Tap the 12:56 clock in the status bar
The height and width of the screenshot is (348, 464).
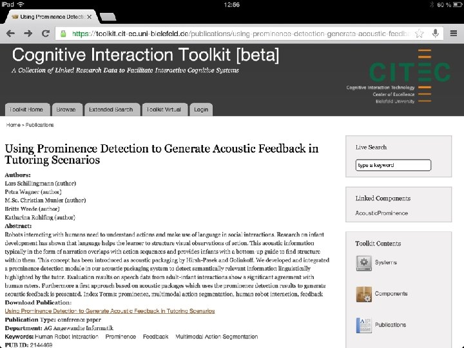(x=232, y=5)
